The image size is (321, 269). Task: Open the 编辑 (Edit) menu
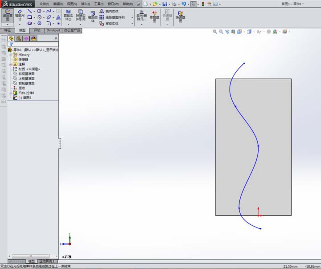pyautogui.click(x=58, y=4)
